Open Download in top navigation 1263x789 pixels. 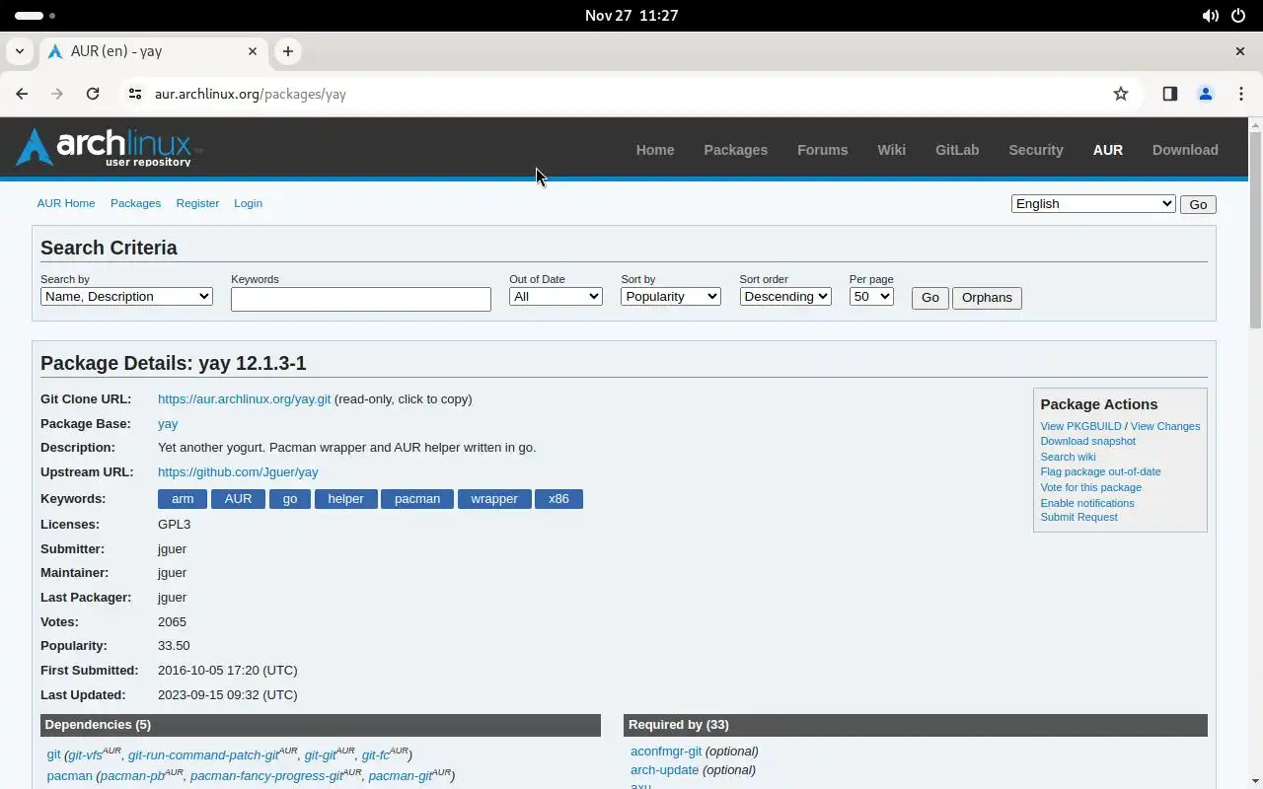click(1185, 150)
